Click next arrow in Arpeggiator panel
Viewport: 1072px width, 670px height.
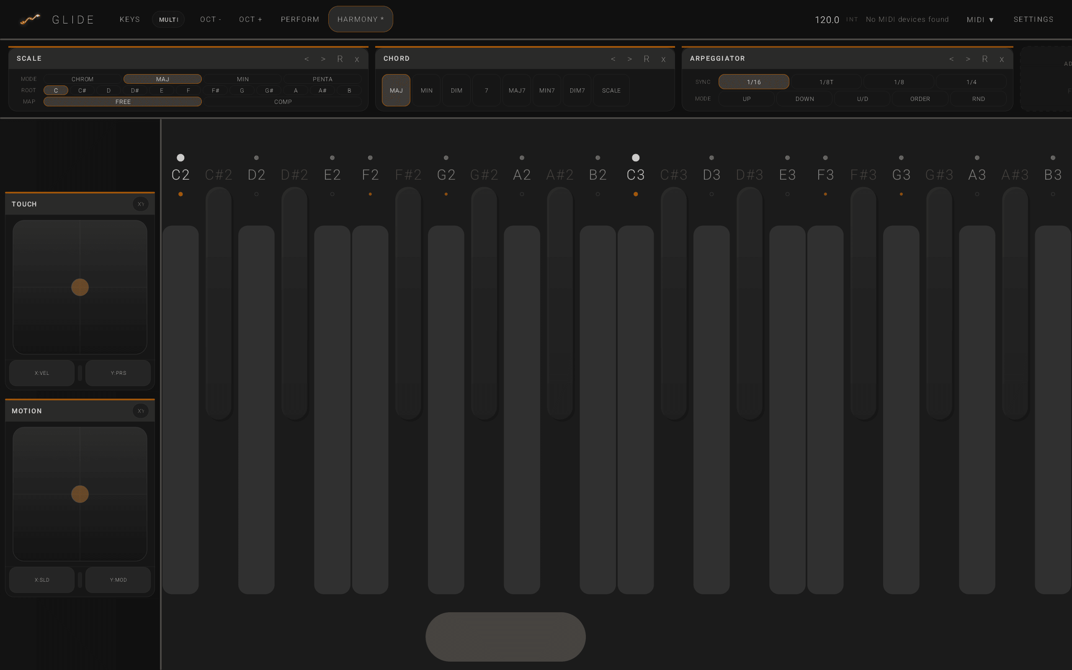tap(968, 59)
